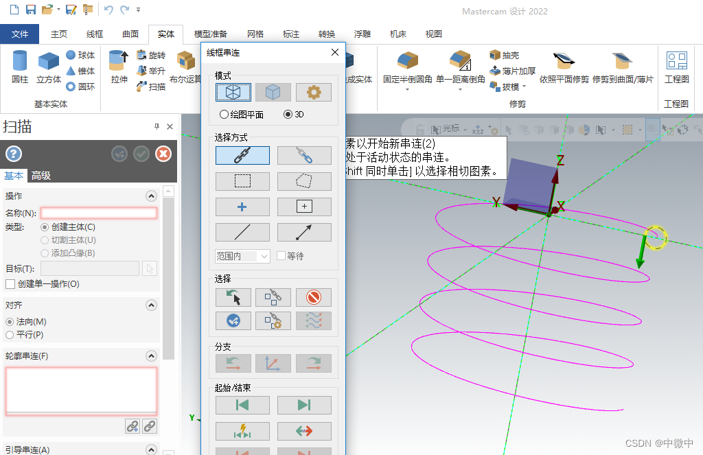
Task: Click the red Unselect all icon
Action: pyautogui.click(x=313, y=297)
